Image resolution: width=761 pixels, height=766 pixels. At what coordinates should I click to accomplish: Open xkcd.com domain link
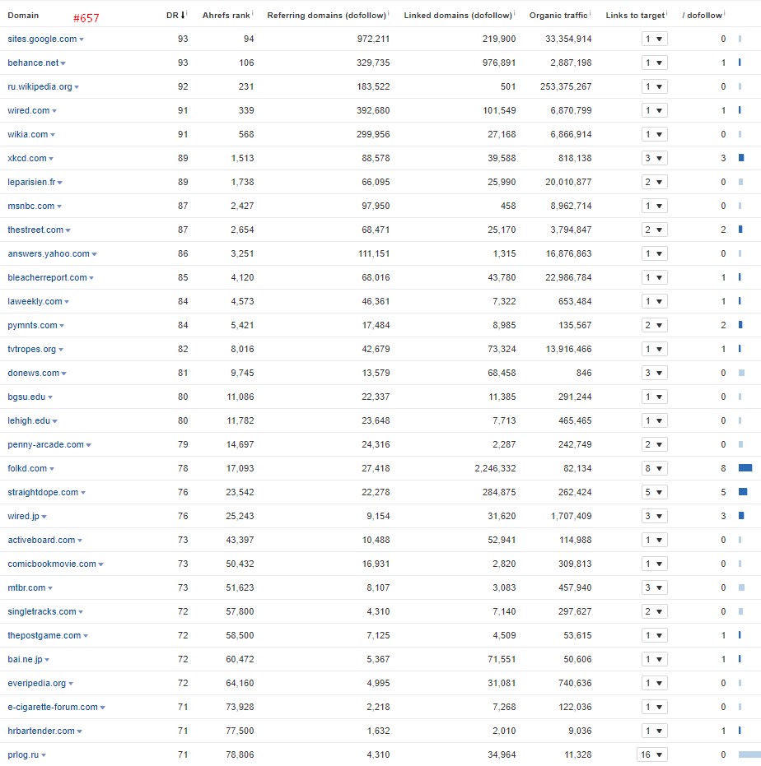click(x=27, y=158)
